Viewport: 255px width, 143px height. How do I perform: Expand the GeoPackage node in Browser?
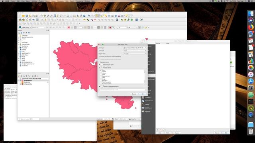click(x=19, y=44)
